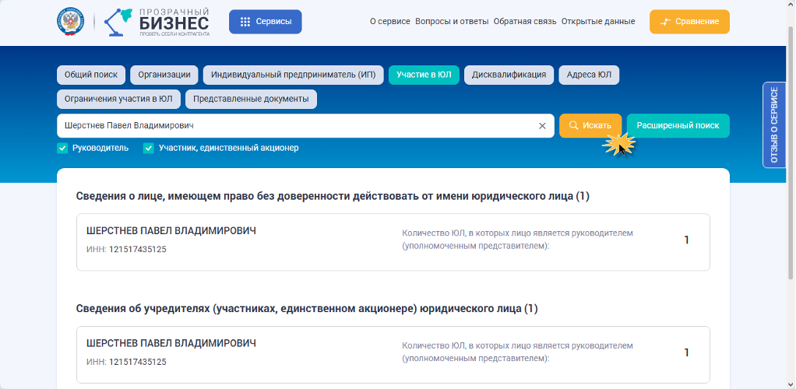
Task: Go to Открытые данные page
Action: (598, 22)
